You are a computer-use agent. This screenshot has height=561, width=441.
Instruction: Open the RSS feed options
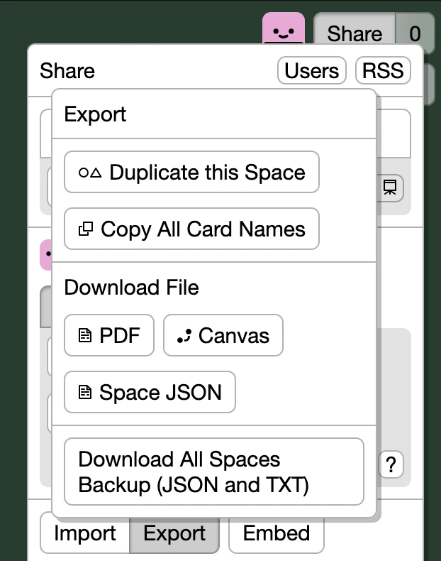click(x=383, y=71)
